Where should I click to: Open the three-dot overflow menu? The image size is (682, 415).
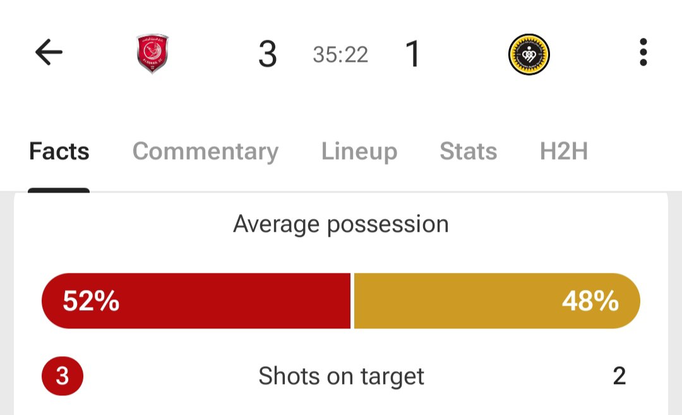coord(643,52)
